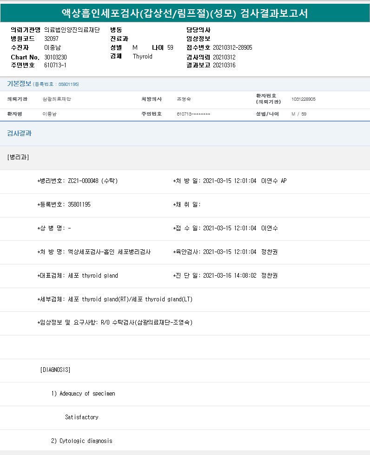Select the Satisfactory adequacy result
Image resolution: width=370 pixels, height=455 pixels.
(82, 417)
